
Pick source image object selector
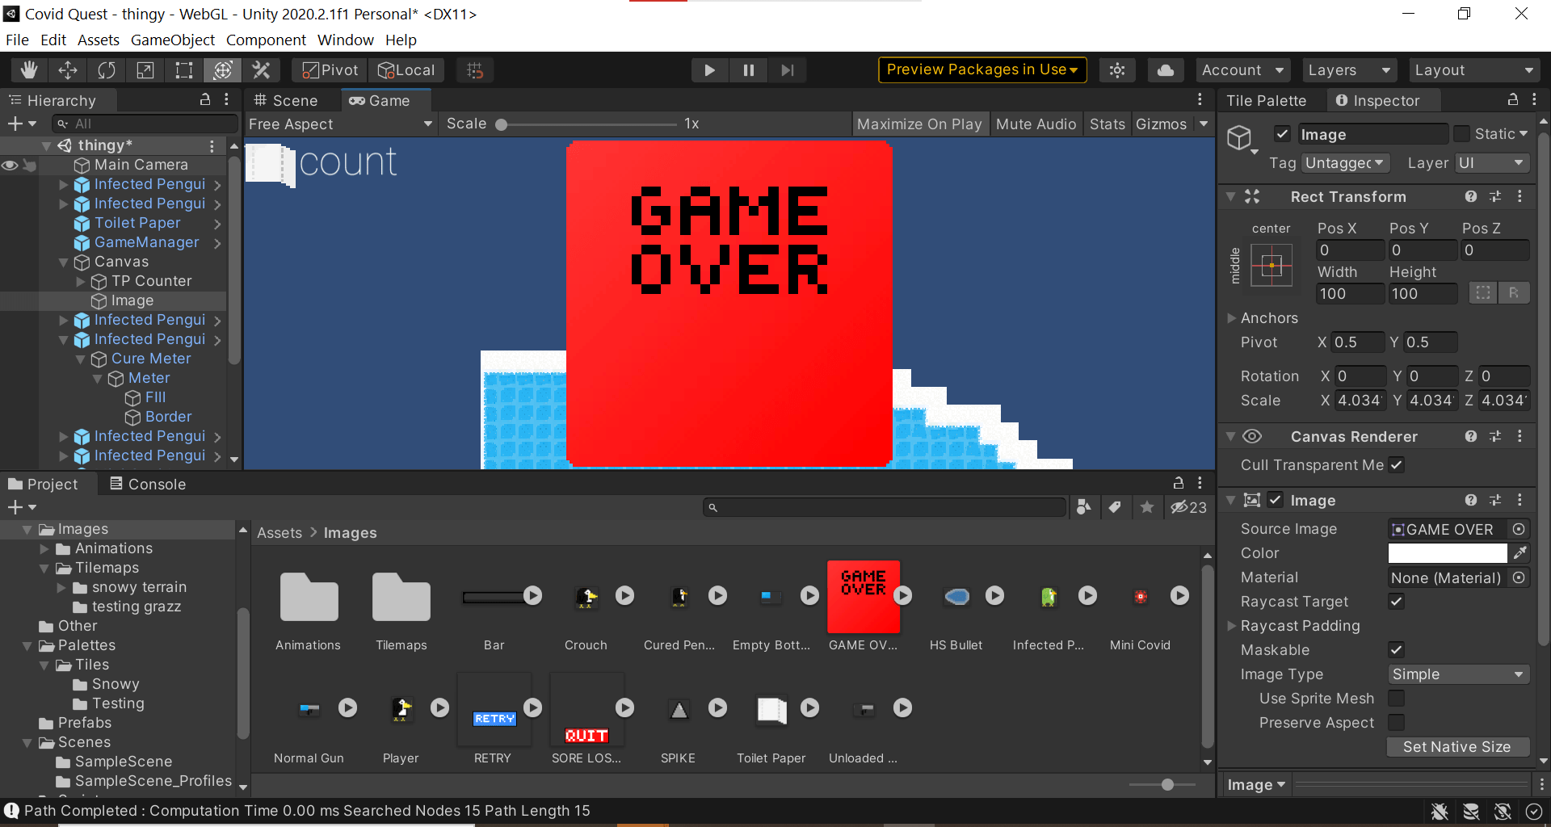(1519, 529)
